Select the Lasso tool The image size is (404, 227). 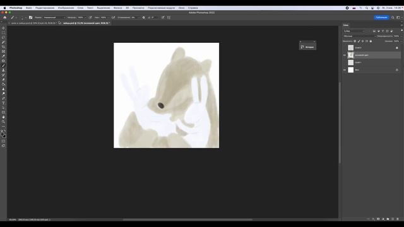(3, 37)
